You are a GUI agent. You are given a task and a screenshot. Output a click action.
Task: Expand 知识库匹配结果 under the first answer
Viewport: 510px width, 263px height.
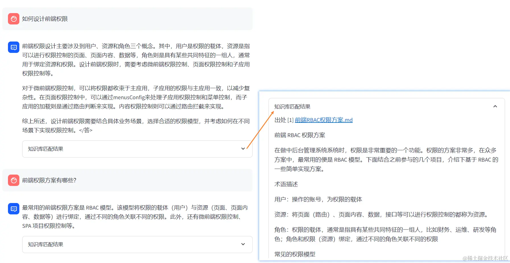click(137, 149)
